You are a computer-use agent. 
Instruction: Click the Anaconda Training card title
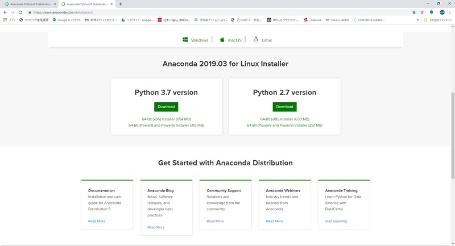click(341, 191)
